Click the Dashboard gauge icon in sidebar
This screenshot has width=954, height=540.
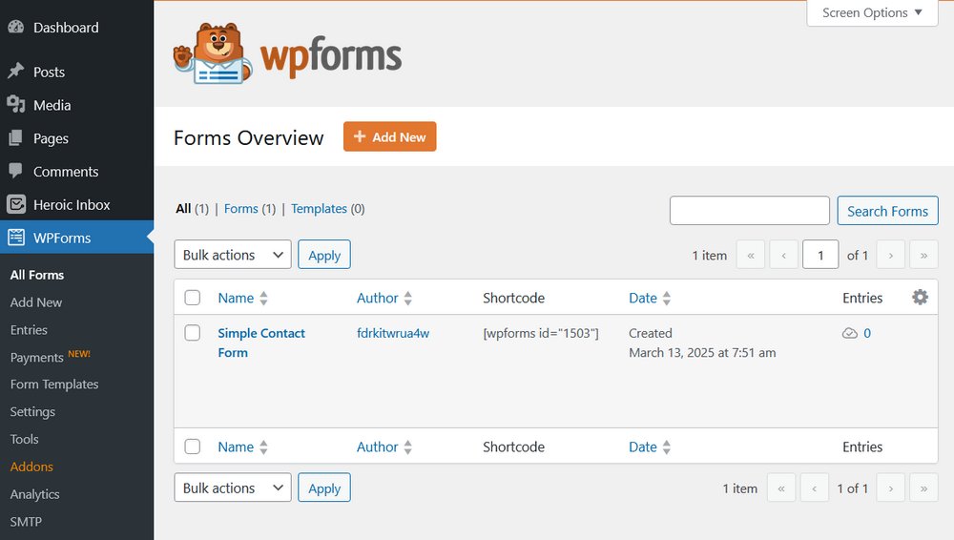point(16,27)
